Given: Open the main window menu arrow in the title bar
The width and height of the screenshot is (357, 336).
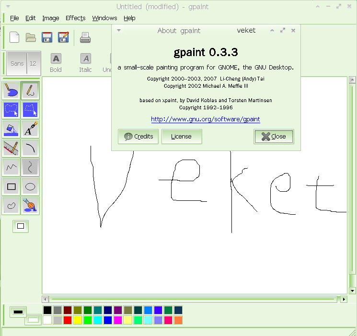Looking at the screenshot, I should pyautogui.click(x=8, y=6).
